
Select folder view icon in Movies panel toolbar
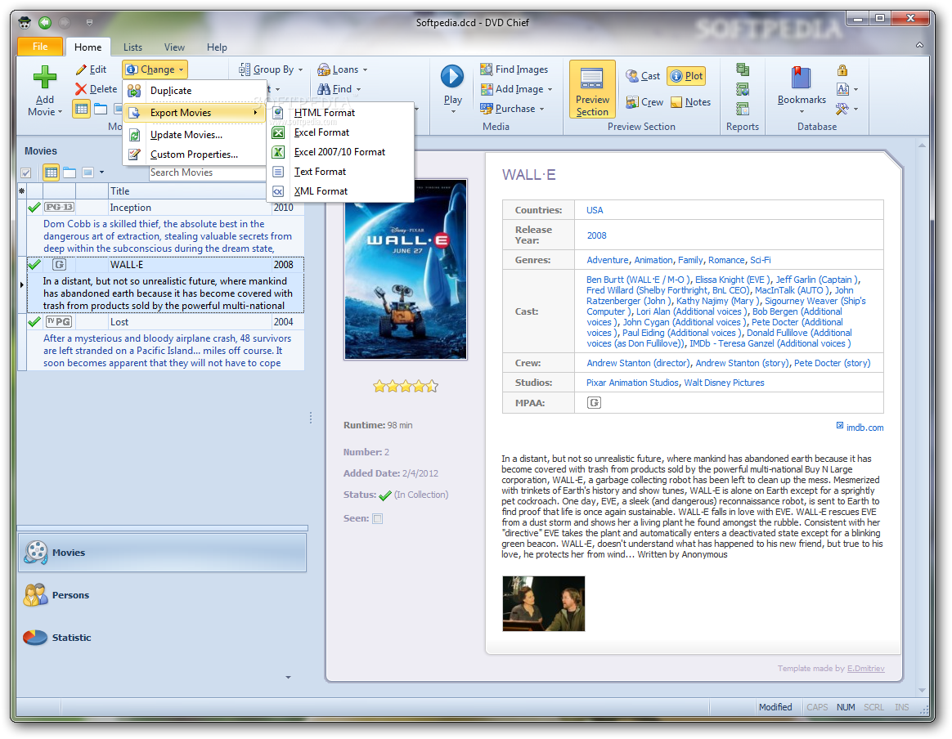pos(70,173)
